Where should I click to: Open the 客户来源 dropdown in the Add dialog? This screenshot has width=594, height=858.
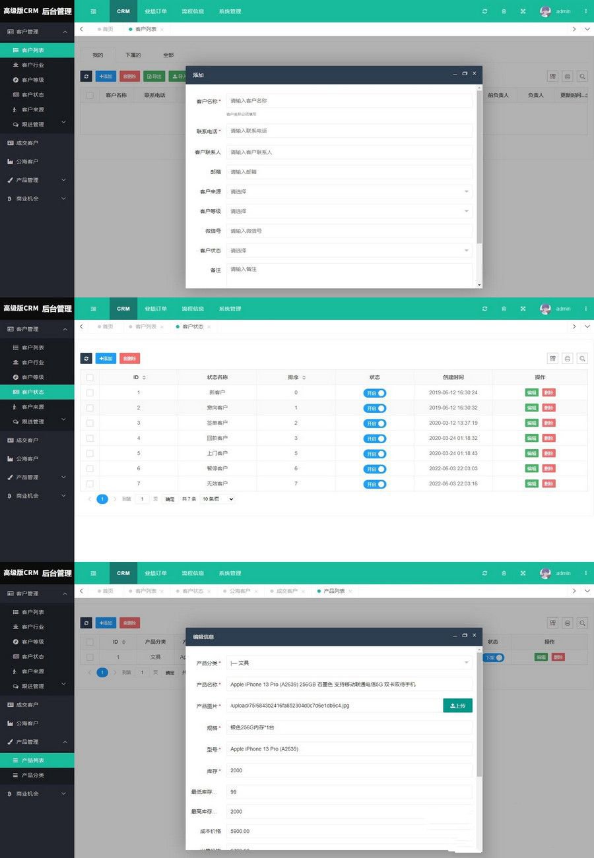(x=350, y=191)
